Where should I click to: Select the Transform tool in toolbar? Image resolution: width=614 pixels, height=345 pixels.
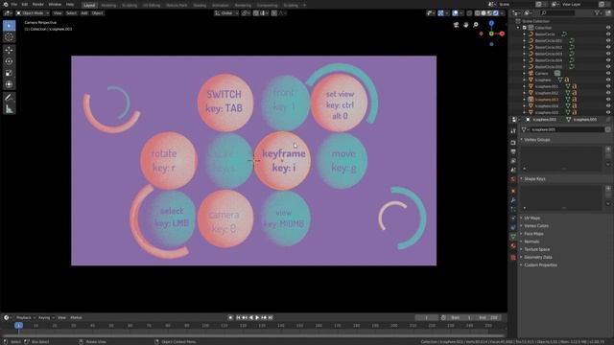[9, 84]
